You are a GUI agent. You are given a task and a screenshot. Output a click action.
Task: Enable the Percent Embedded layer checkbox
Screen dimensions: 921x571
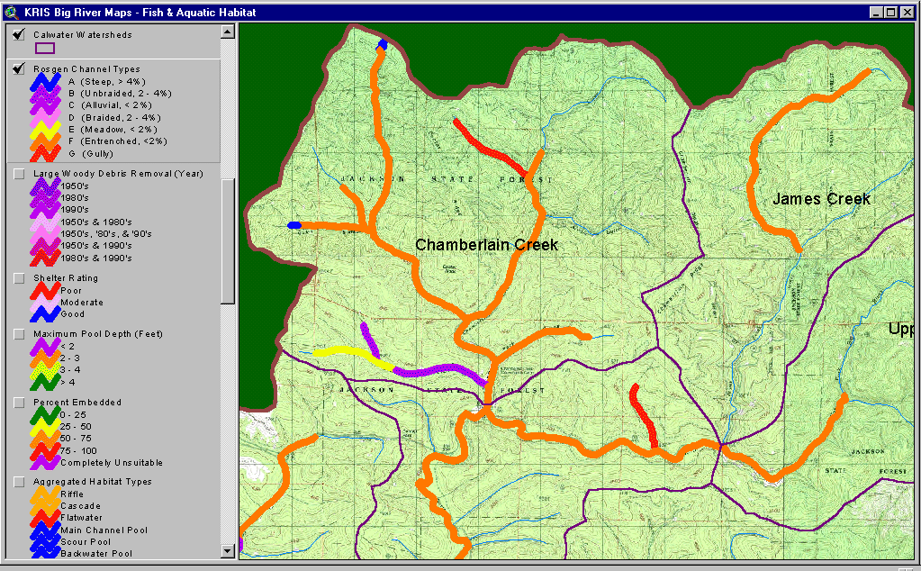tap(19, 403)
